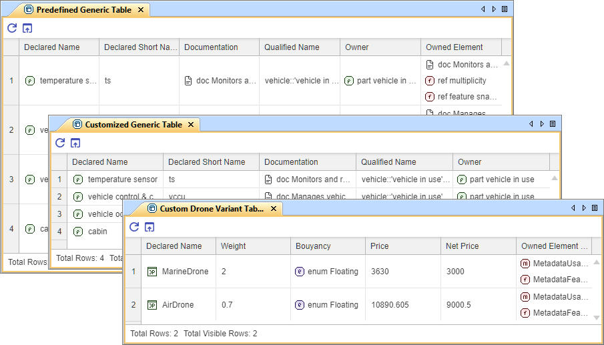Click export icon in Custom Drone Variant toolbar

pyautogui.click(x=149, y=227)
